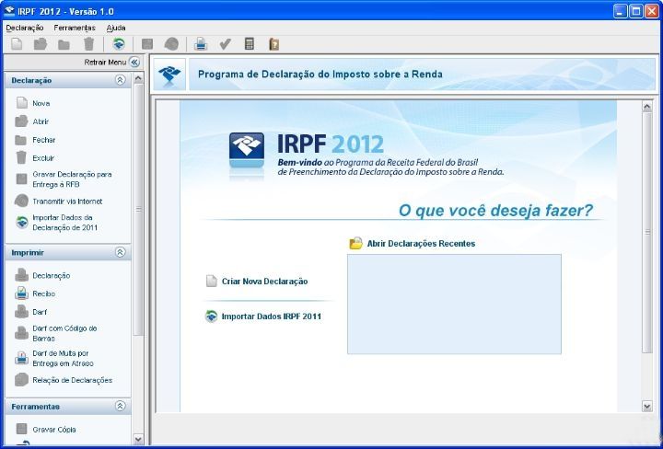Select Abrir in the sidebar
Viewport: 663px width, 449px height.
pyautogui.click(x=32, y=121)
